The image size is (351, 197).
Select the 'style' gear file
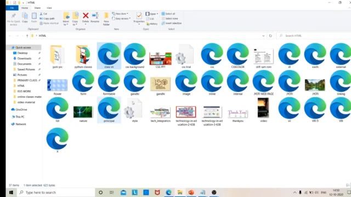point(135,111)
